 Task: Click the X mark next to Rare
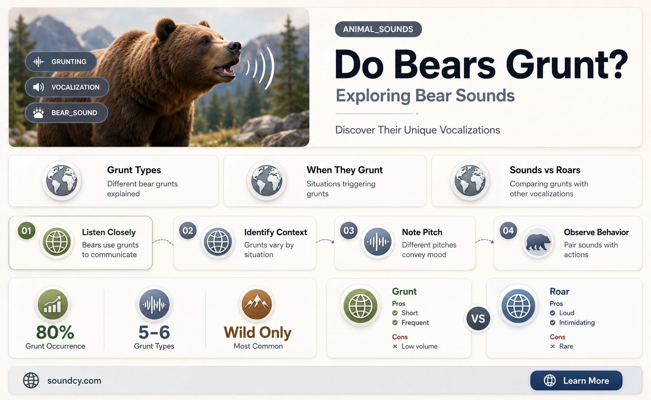tap(553, 346)
